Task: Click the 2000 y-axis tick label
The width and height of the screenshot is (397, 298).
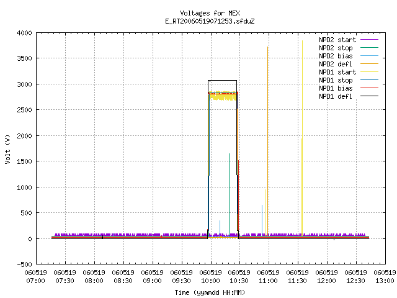Action: tap(25, 136)
